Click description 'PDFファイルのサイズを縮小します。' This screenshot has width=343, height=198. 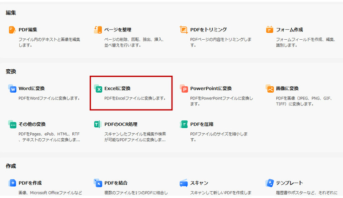coord(219,137)
